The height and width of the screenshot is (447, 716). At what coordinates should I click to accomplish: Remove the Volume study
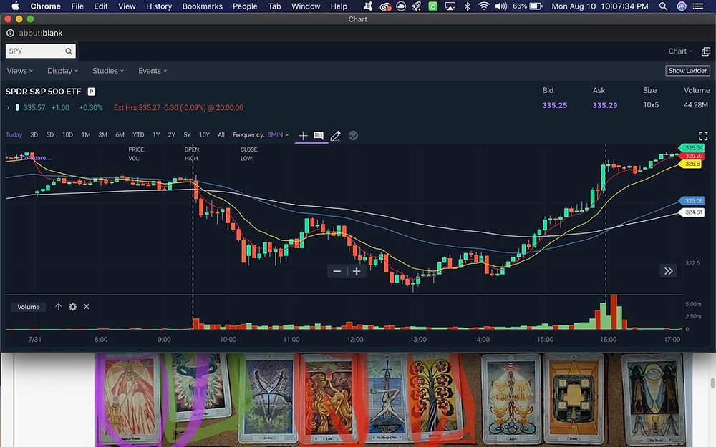(87, 307)
